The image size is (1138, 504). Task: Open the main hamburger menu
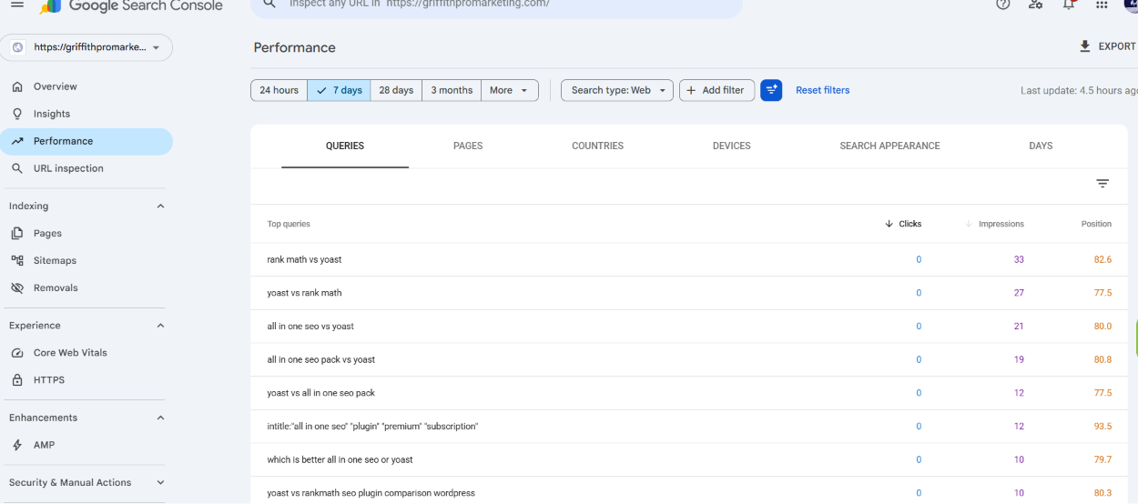tap(17, 5)
